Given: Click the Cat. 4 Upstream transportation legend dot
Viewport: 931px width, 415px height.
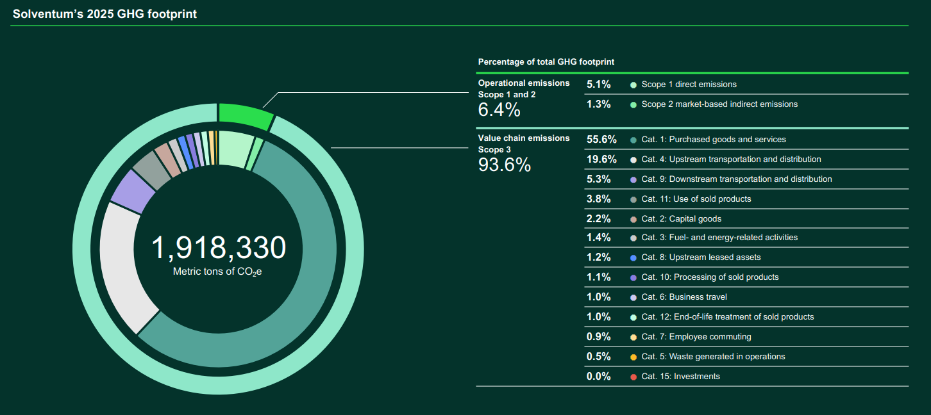Looking at the screenshot, I should [x=633, y=159].
